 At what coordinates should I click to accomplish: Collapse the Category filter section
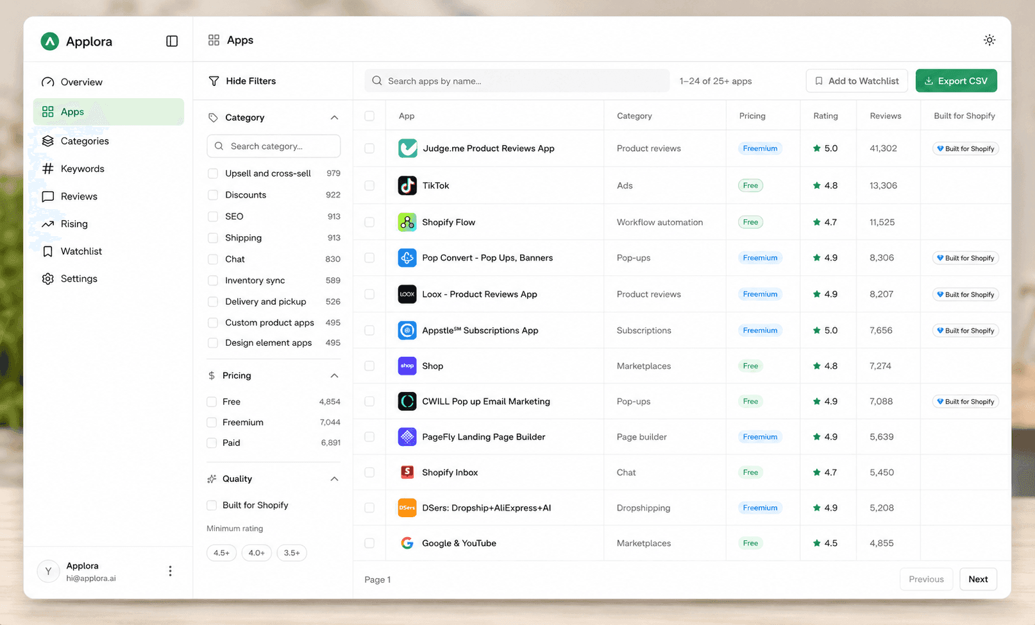coord(334,117)
